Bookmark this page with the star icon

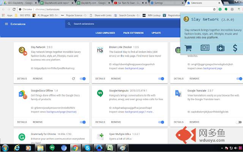[x=214, y=9]
